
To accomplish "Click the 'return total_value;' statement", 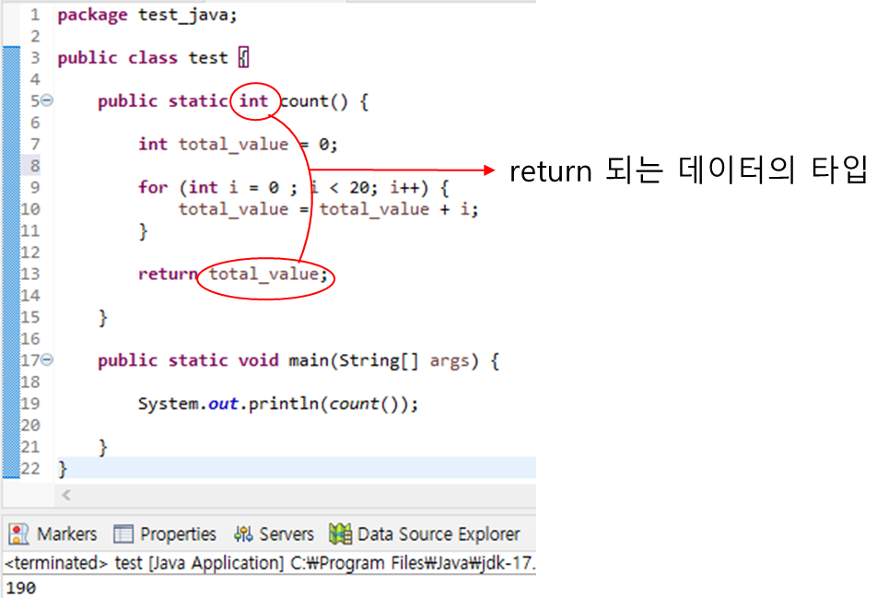I will click(x=233, y=275).
